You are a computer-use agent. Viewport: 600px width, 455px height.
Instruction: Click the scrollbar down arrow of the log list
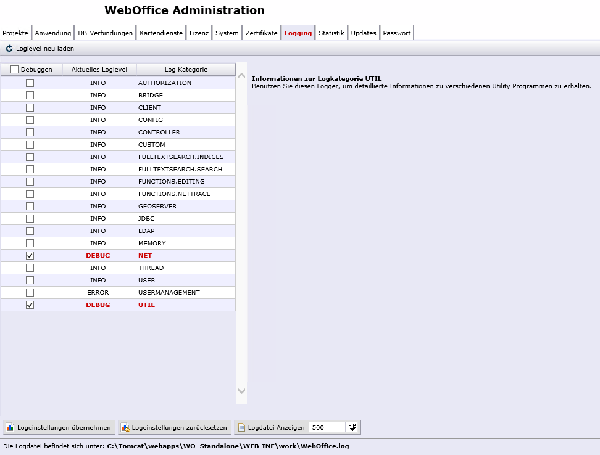[241, 391]
